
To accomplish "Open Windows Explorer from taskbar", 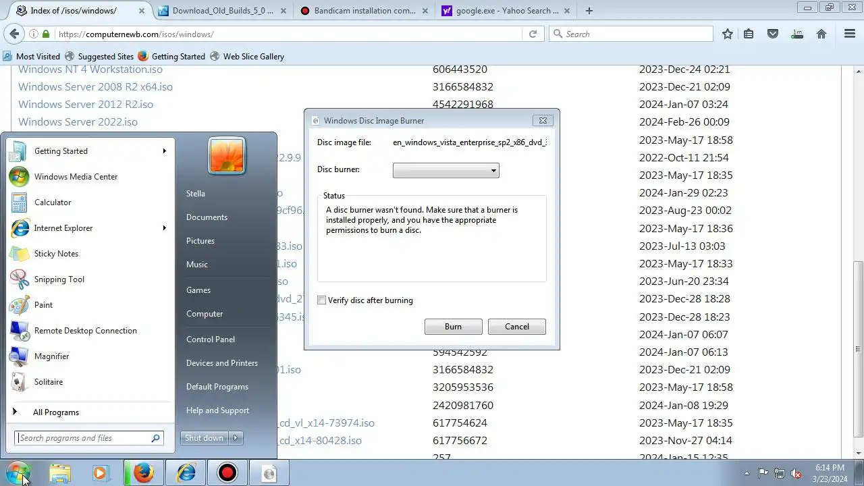I will tap(59, 473).
